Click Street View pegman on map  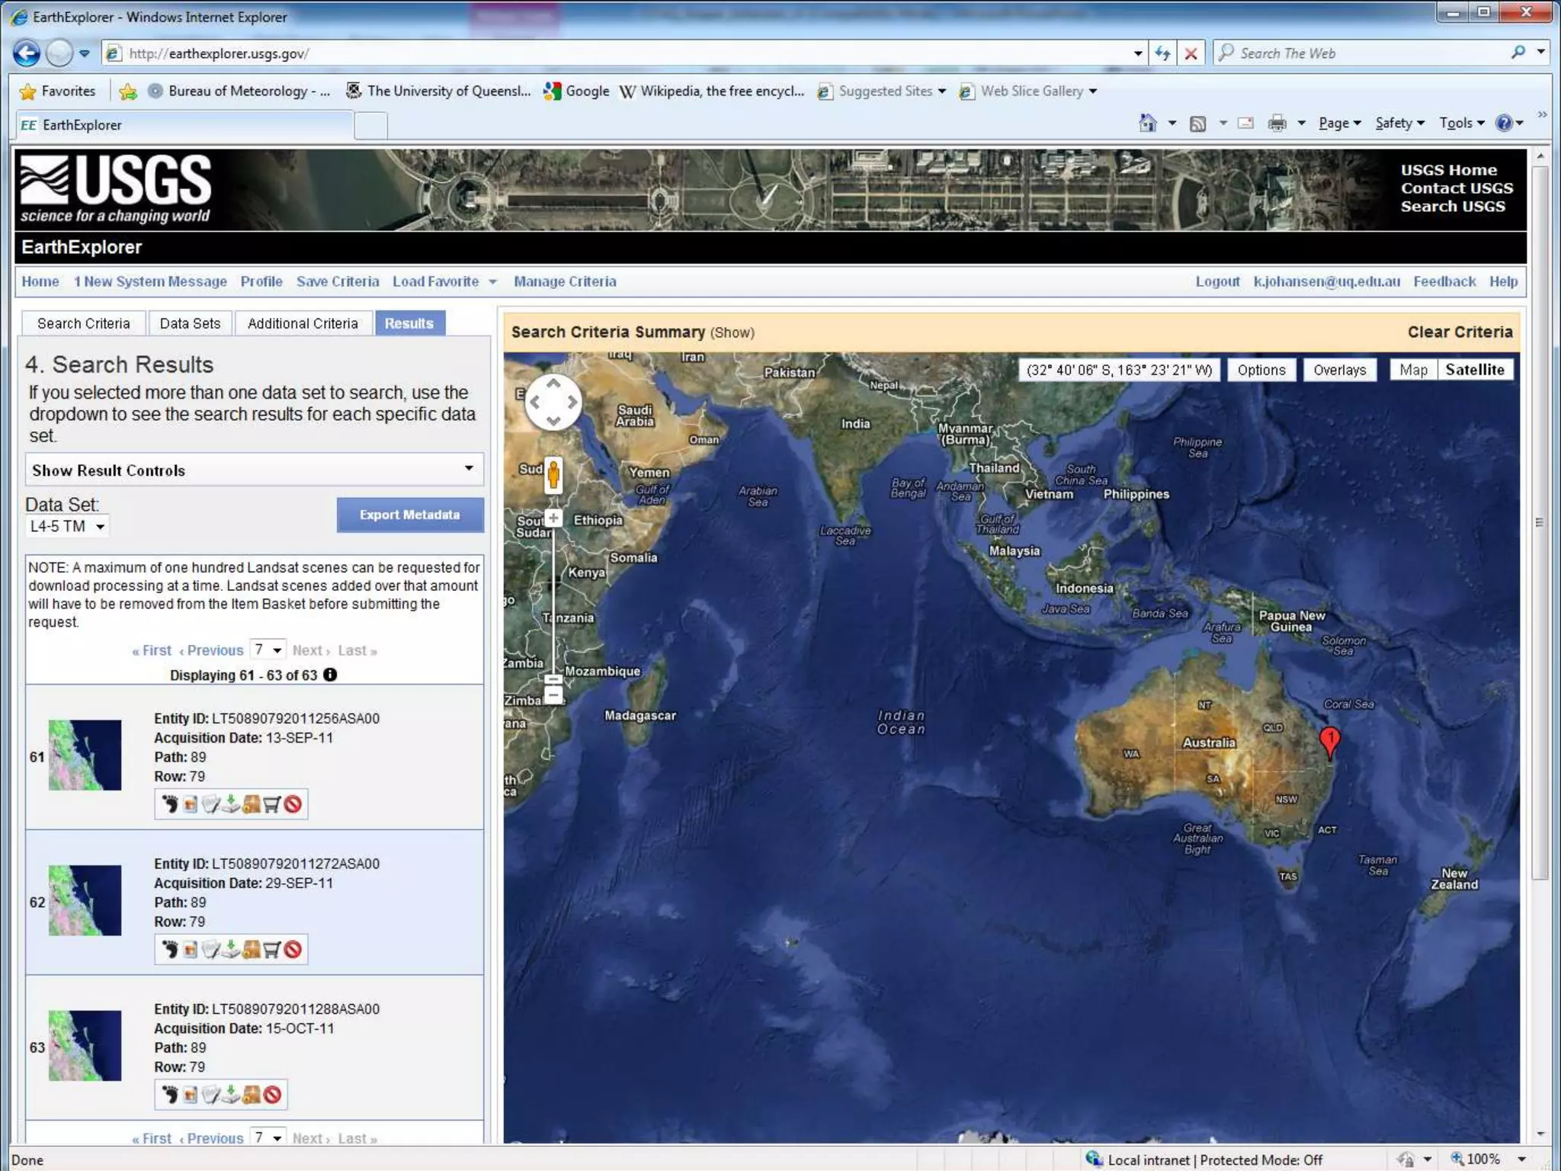[x=553, y=474]
